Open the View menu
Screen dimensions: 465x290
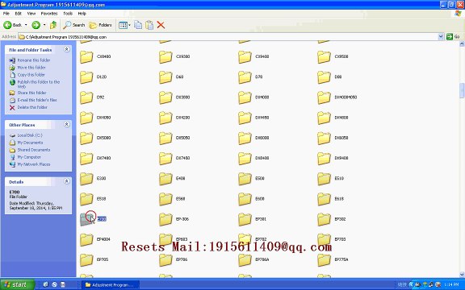[31, 14]
